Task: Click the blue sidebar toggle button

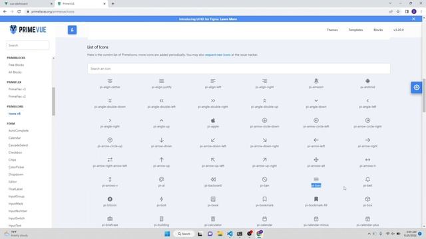Action: tap(73, 30)
